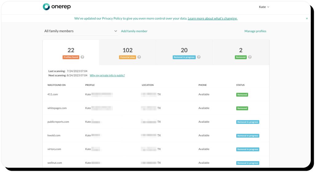Click the STATUS column header
Viewport: 315px width, 172px height.
[x=240, y=85]
